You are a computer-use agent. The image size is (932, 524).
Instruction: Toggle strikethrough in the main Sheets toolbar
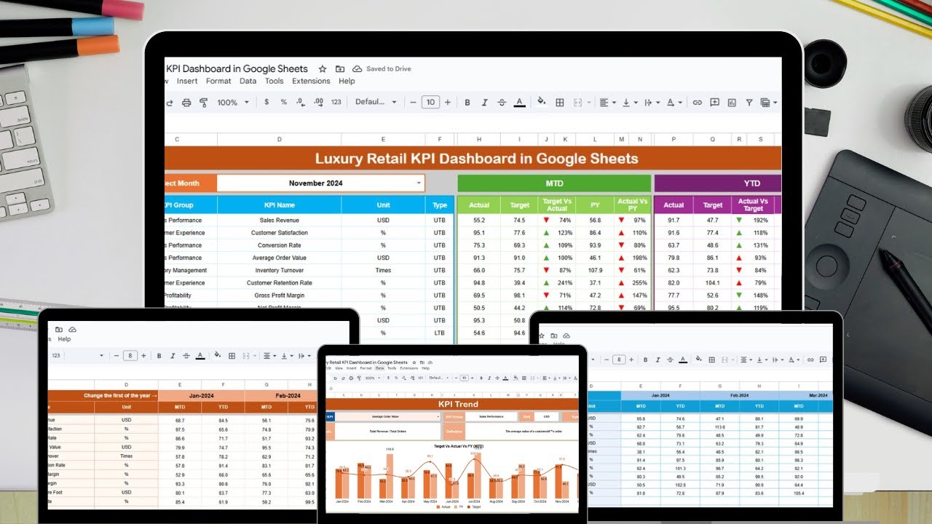[x=502, y=103]
